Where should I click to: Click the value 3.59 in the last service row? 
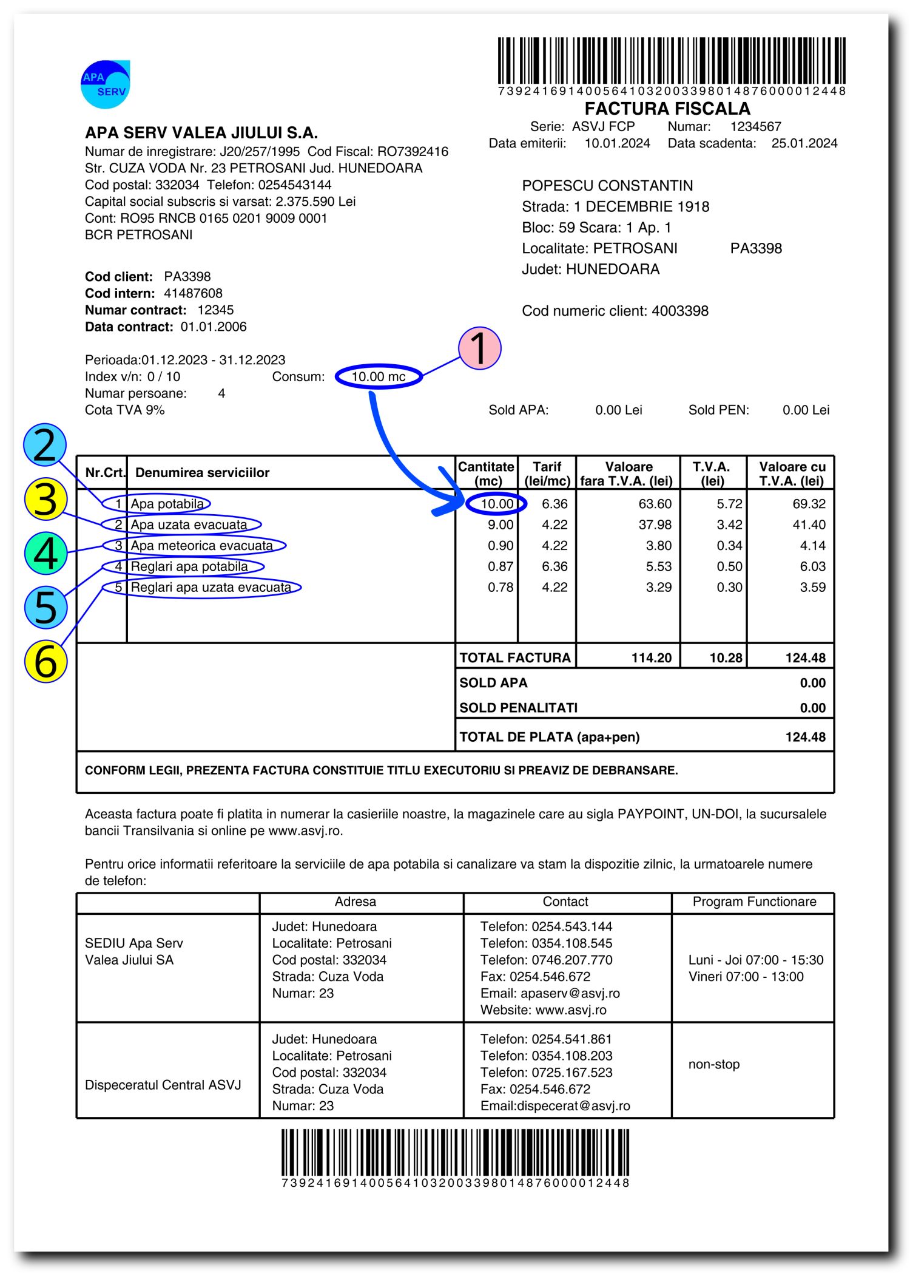812,588
